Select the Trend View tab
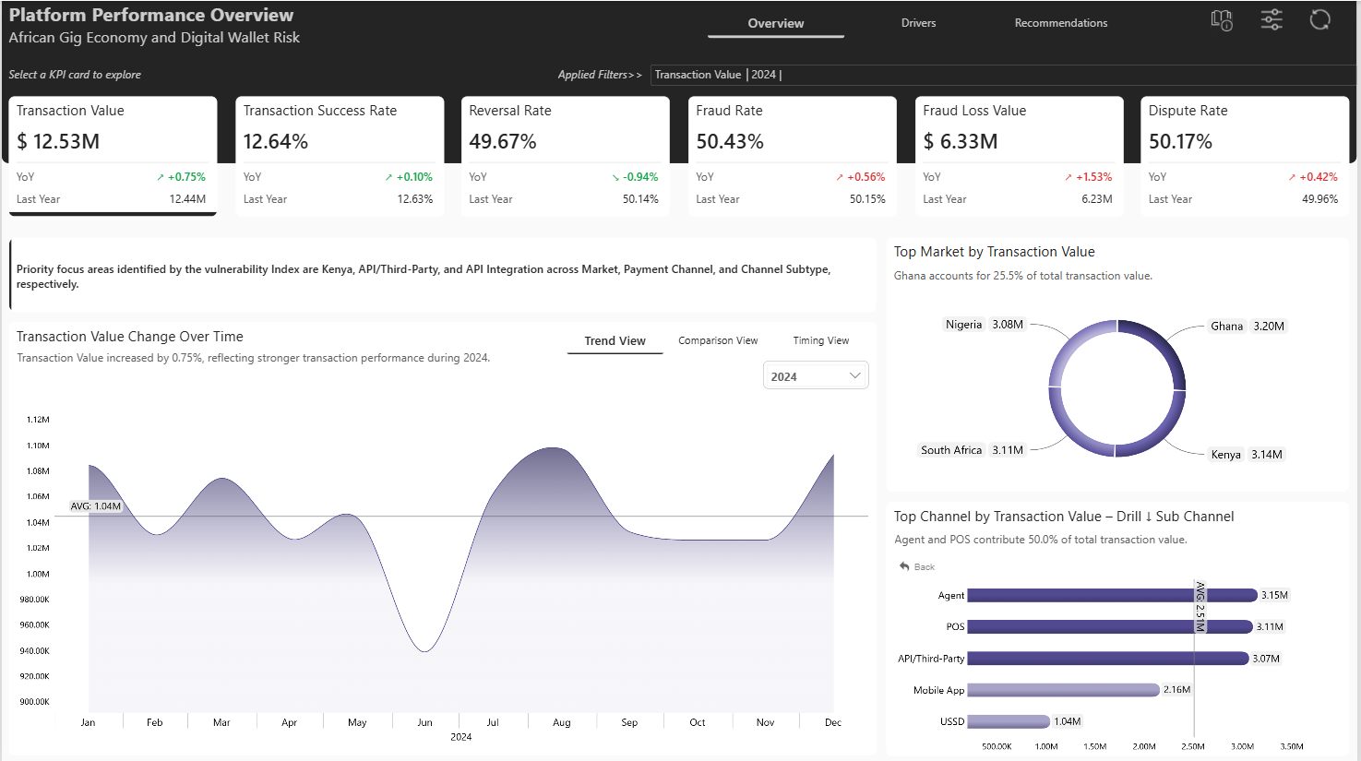This screenshot has width=1361, height=761. point(615,340)
